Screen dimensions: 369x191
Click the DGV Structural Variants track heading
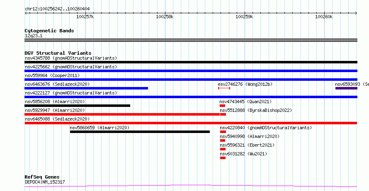point(58,53)
